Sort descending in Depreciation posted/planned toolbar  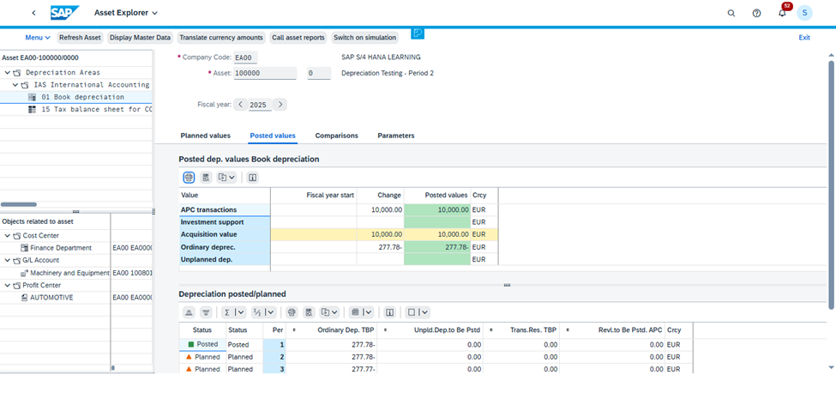207,312
